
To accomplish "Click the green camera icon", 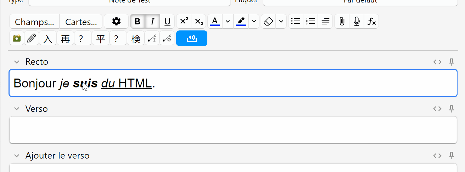I will tap(17, 38).
